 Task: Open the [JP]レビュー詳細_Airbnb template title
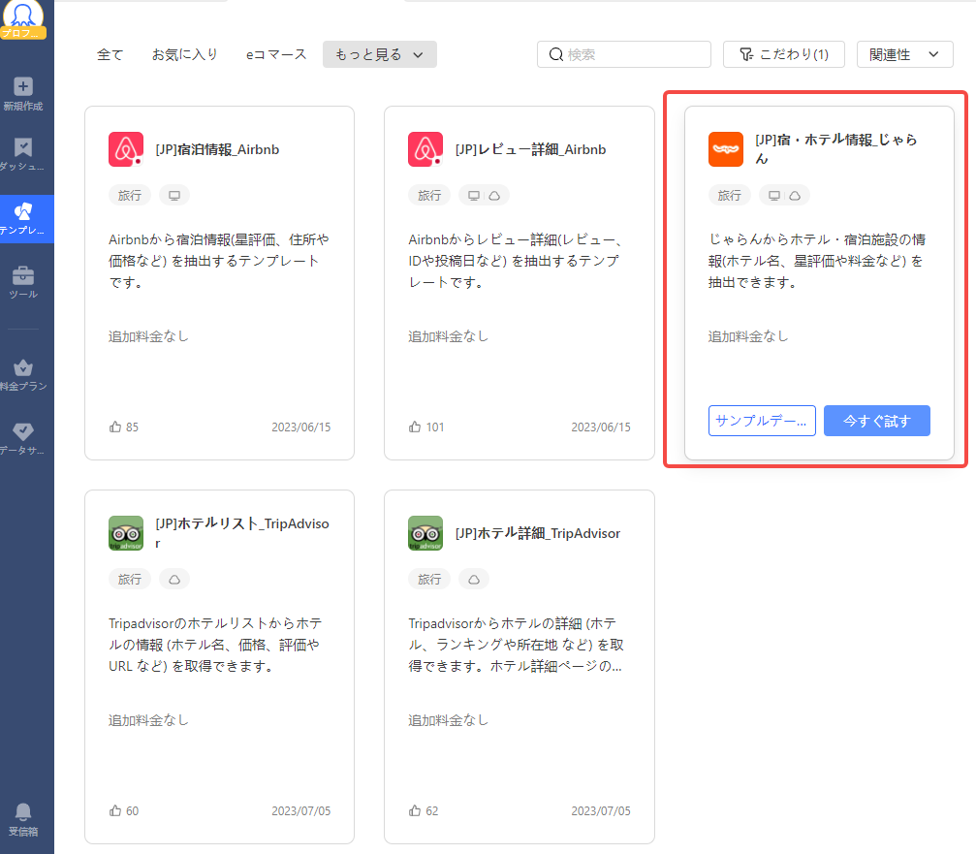530,149
